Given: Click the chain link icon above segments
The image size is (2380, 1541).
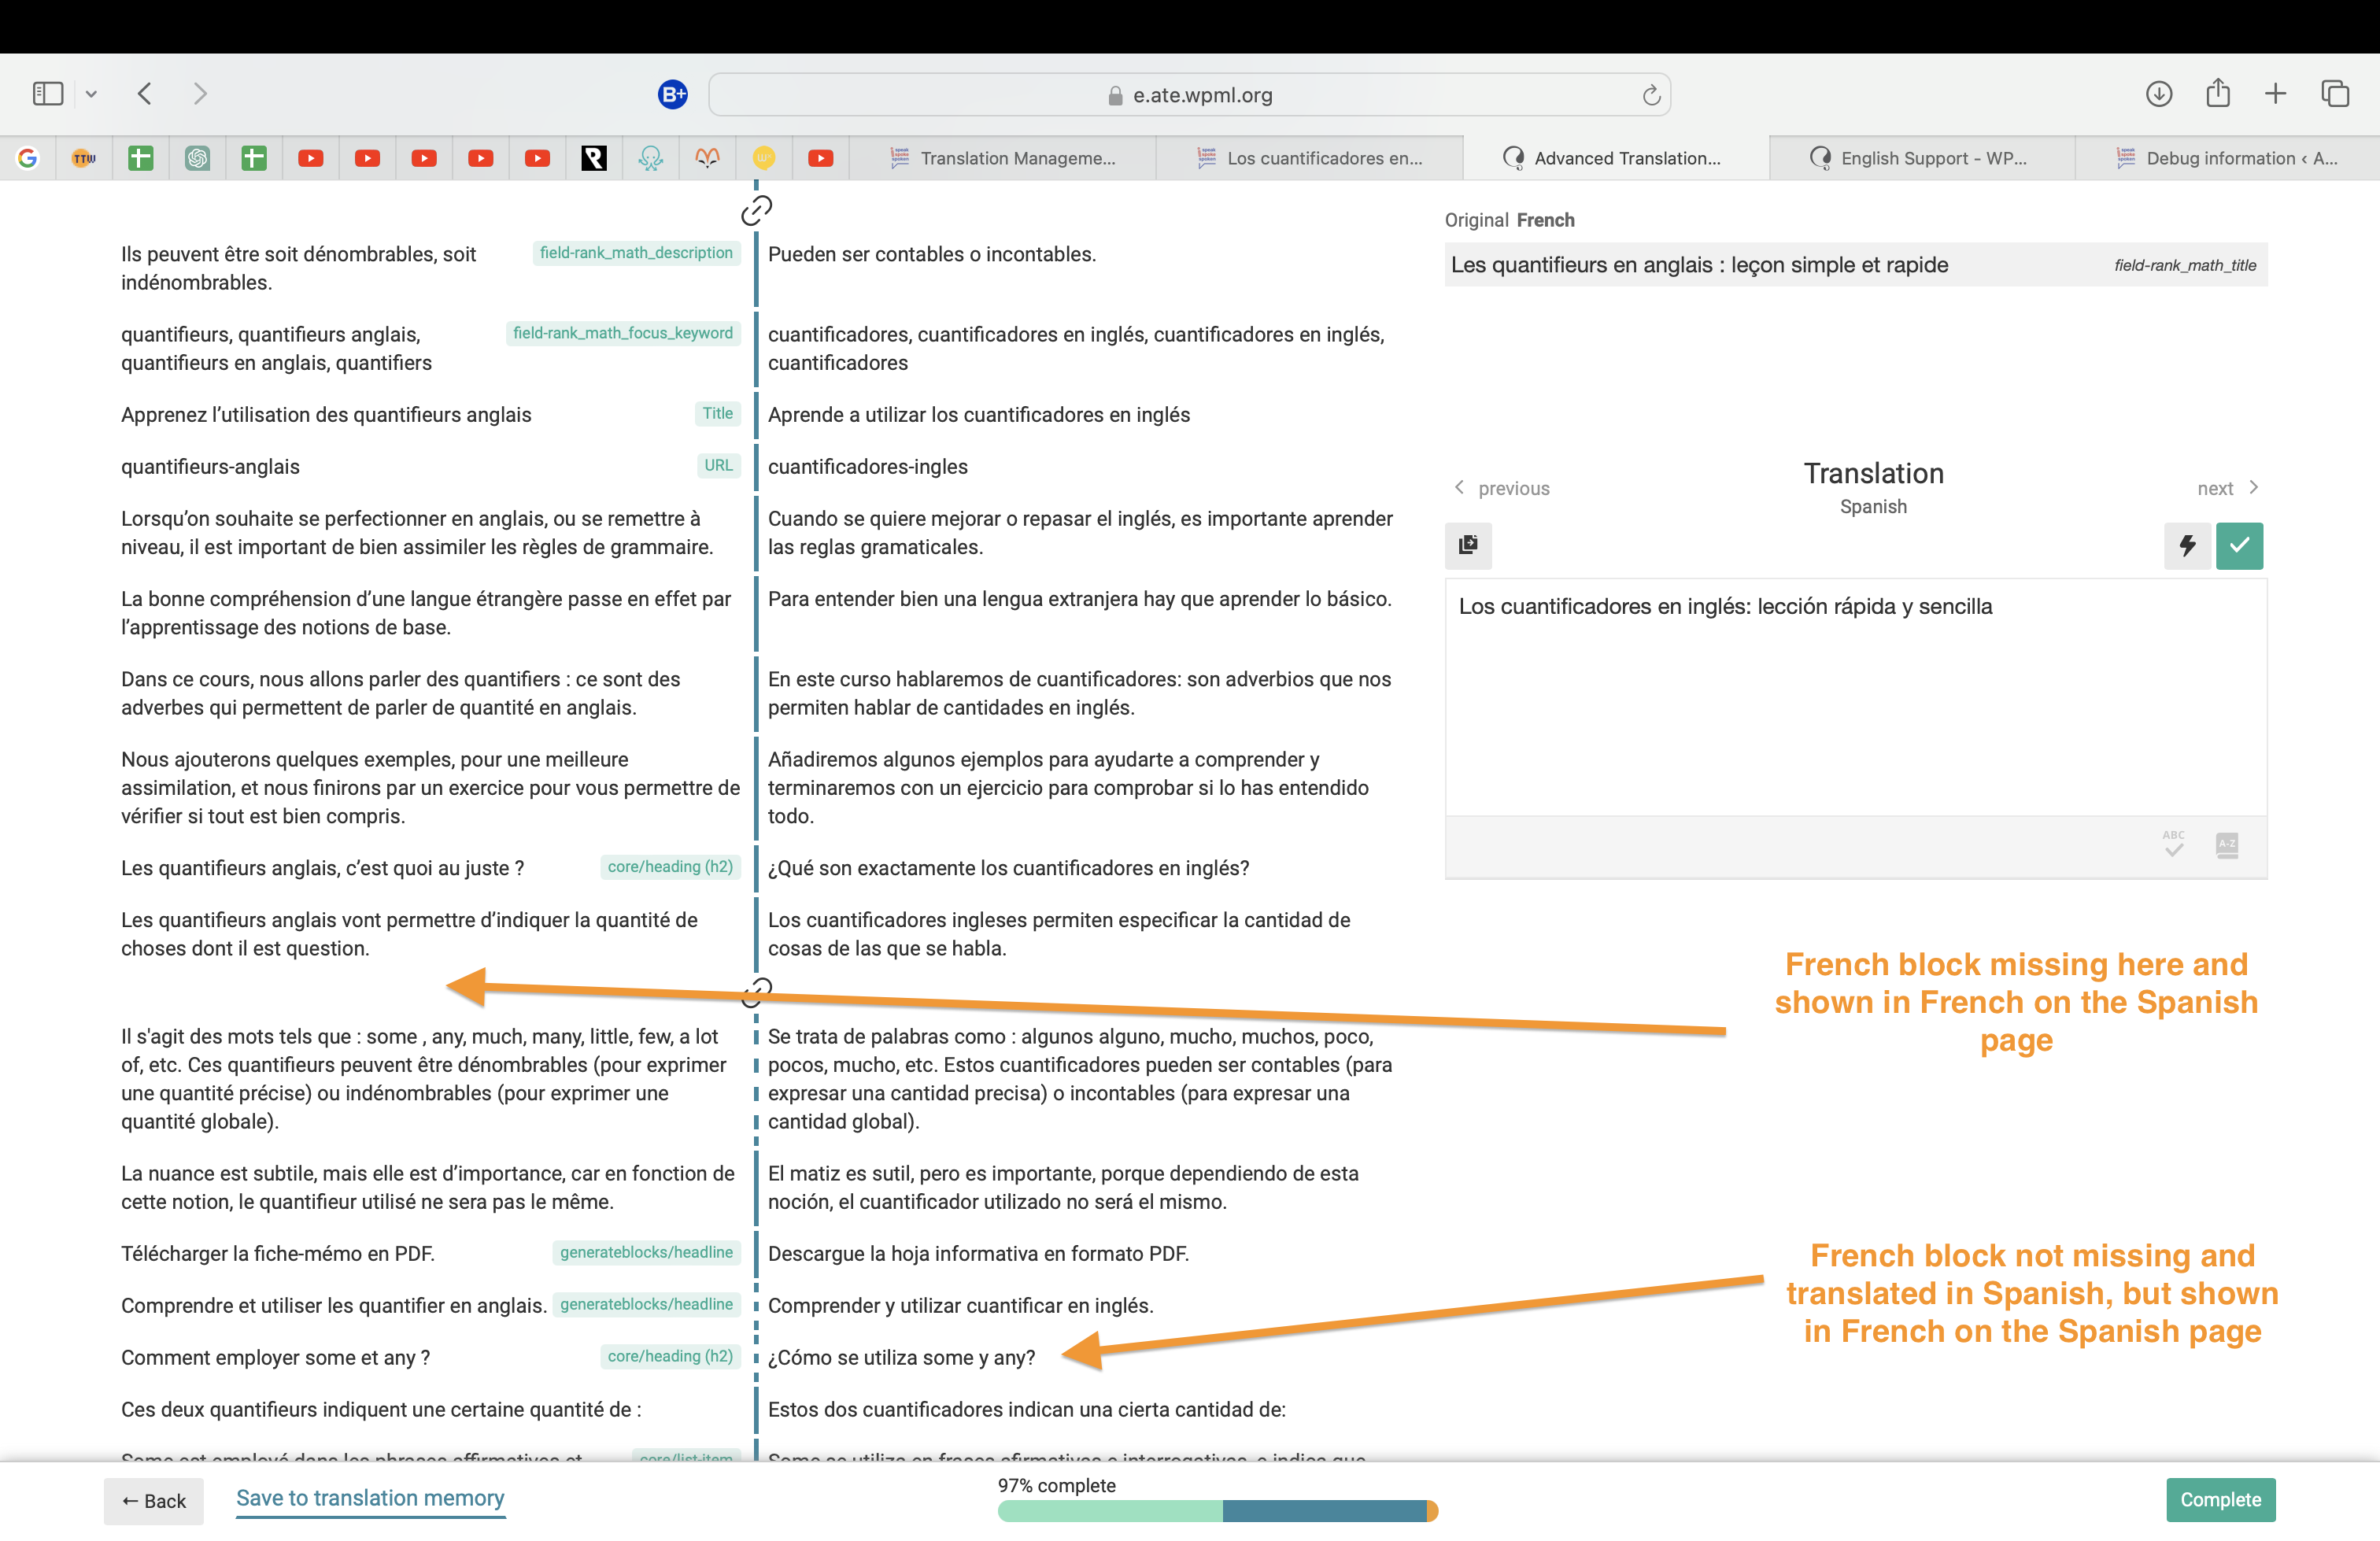Looking at the screenshot, I should 756,210.
